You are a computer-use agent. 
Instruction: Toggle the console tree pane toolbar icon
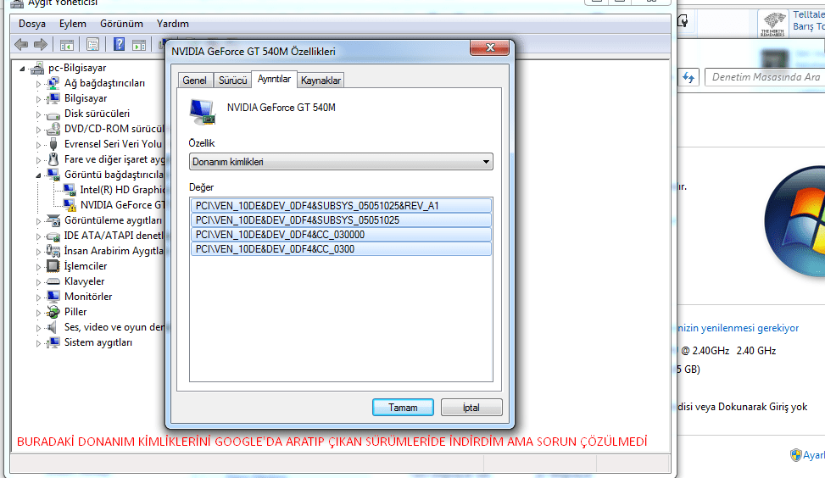(67, 45)
